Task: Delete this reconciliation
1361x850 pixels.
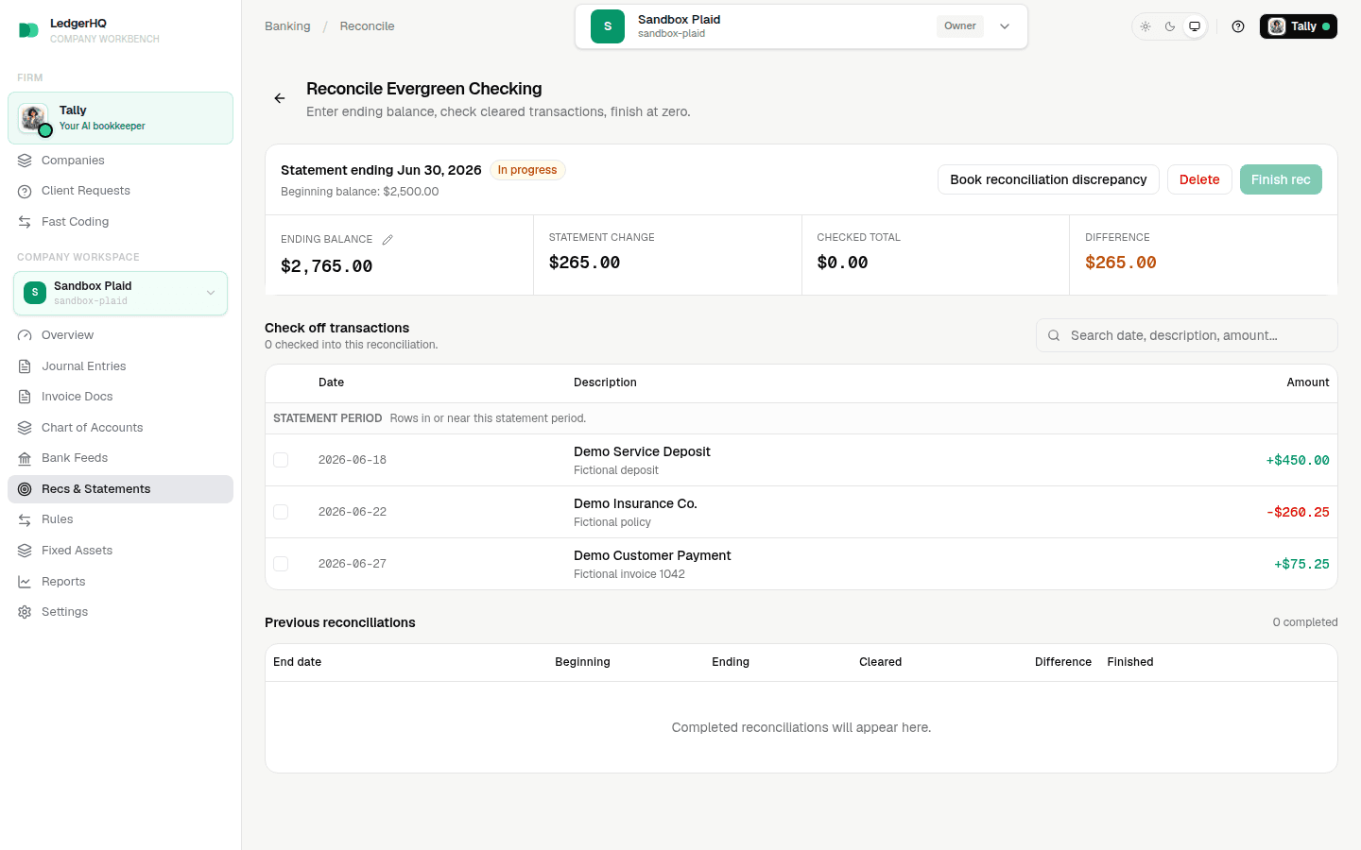Action: 1199,179
